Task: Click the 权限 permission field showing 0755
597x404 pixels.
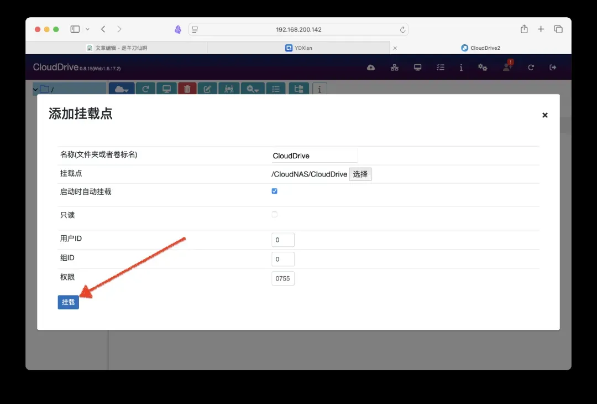Action: tap(282, 278)
